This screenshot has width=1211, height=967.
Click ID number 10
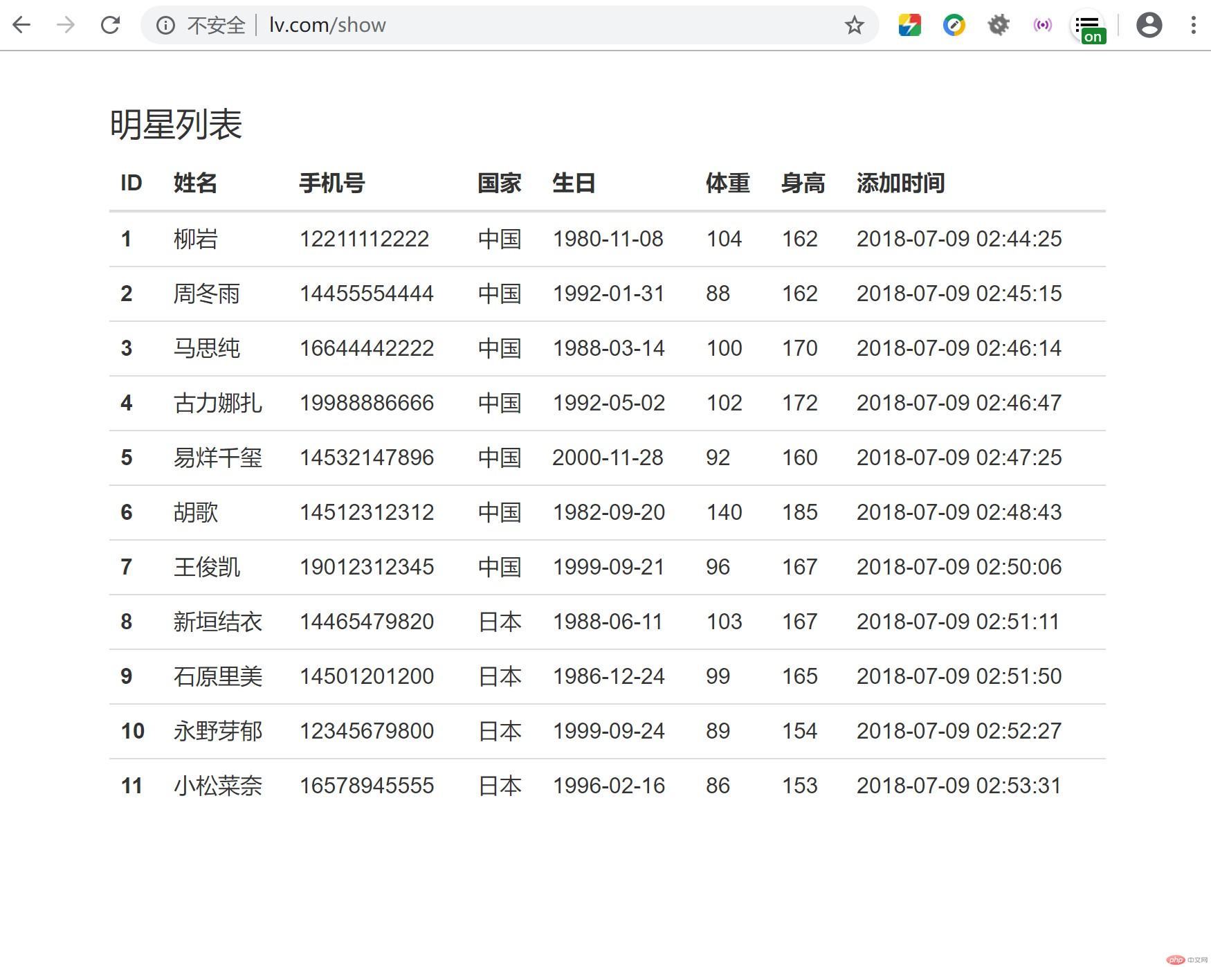click(x=132, y=731)
